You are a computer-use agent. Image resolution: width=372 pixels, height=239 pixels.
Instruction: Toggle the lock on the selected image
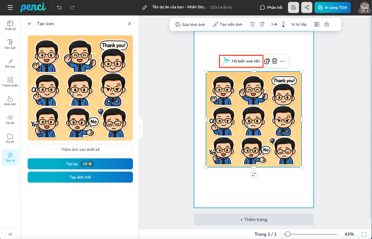[x=327, y=24]
